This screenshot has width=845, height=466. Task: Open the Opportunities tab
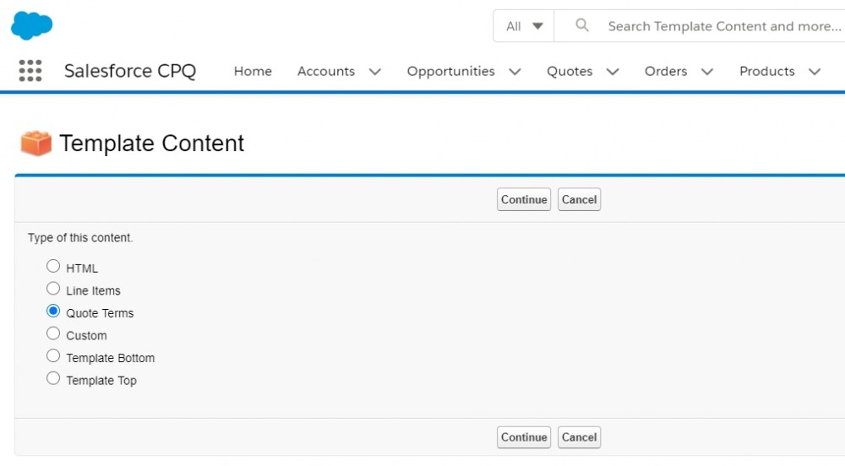(450, 71)
